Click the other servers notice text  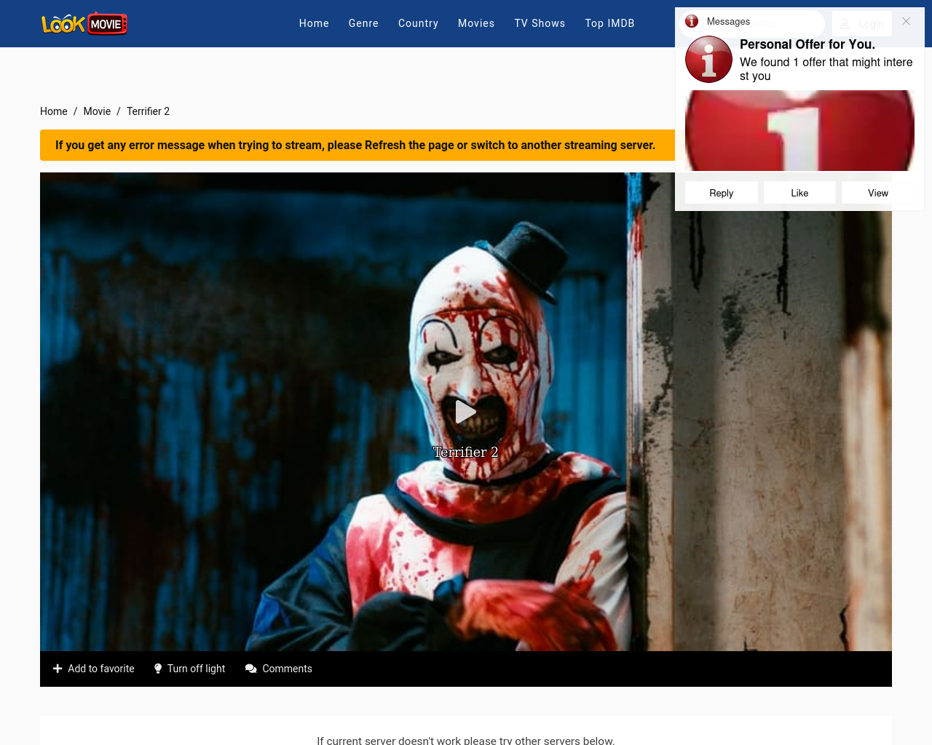coord(466,740)
